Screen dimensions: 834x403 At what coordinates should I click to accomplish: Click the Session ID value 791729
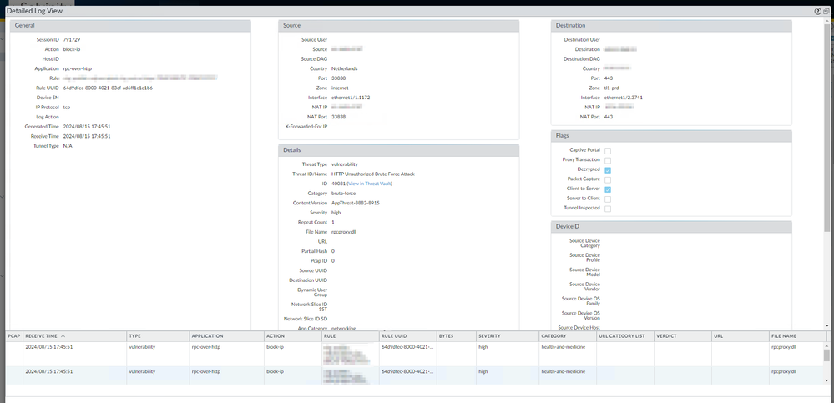click(x=71, y=40)
